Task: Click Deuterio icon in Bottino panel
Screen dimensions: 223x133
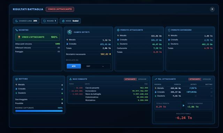Action: click(16, 93)
